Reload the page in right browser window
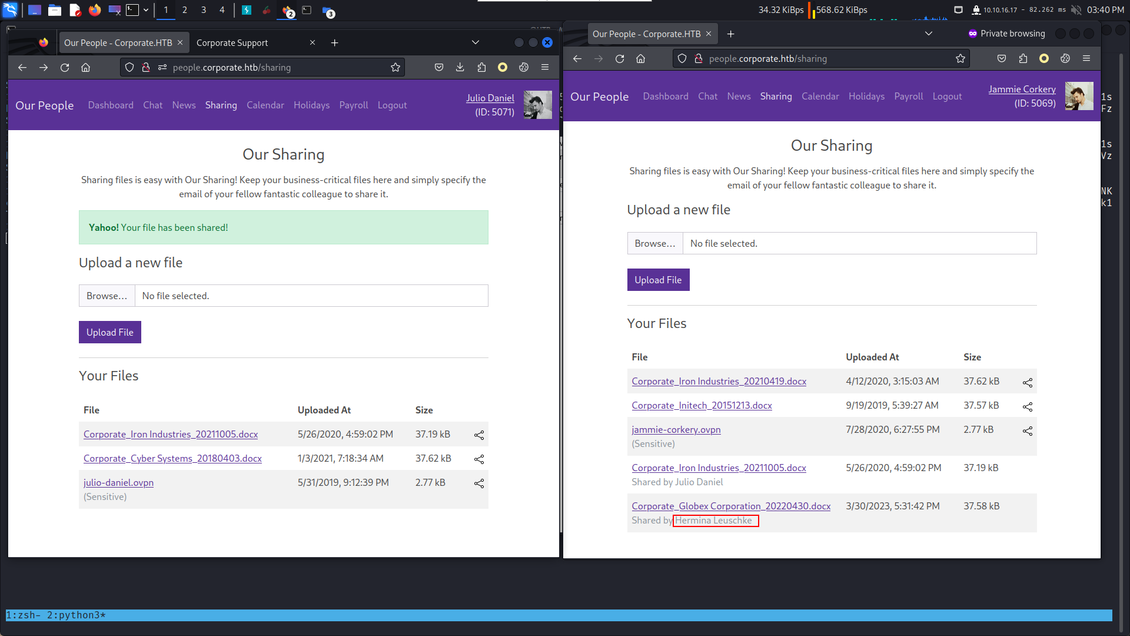 [620, 59]
